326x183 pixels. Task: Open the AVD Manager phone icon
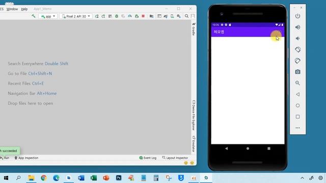coord(172,16)
